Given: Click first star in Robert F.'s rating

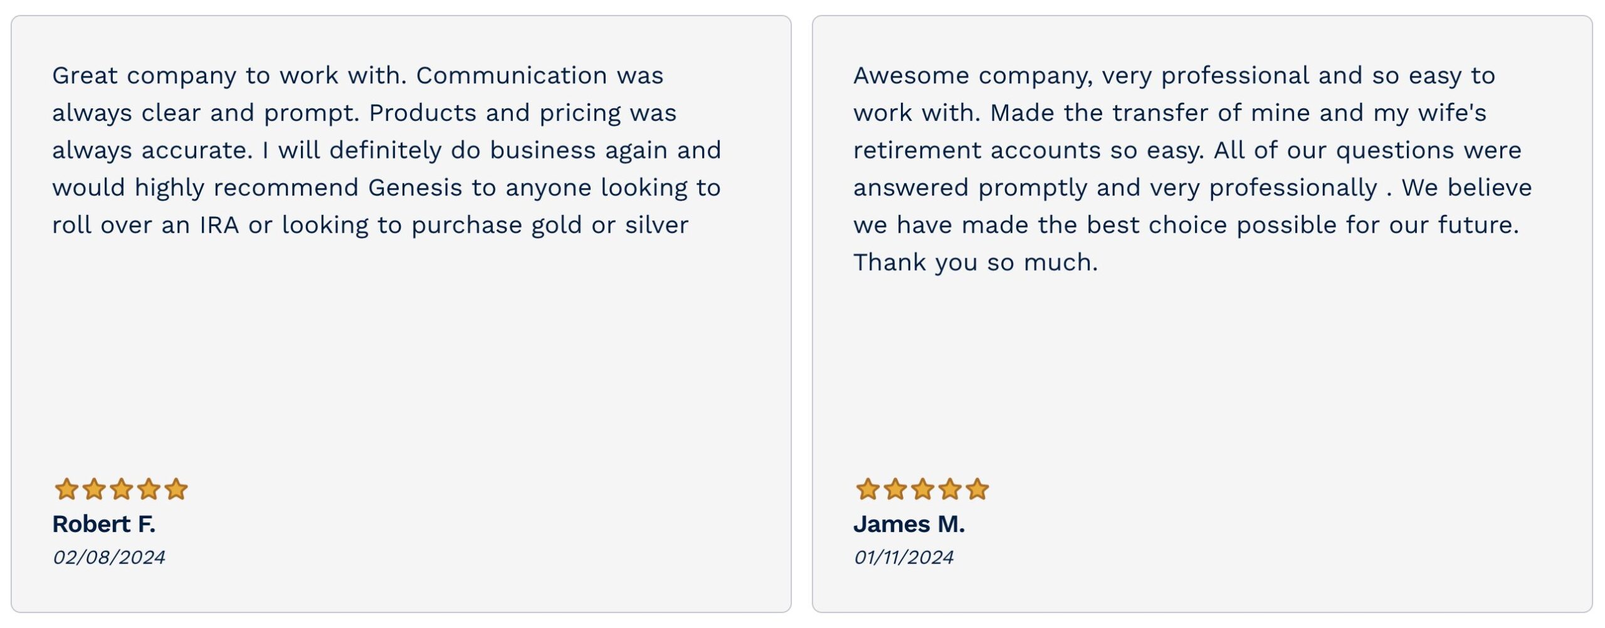Looking at the screenshot, I should (66, 489).
